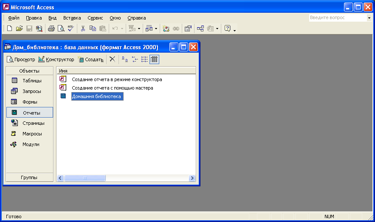The width and height of the screenshot is (375, 222).
Task: Select Запросы in the objects pane
Action: (x=30, y=91)
